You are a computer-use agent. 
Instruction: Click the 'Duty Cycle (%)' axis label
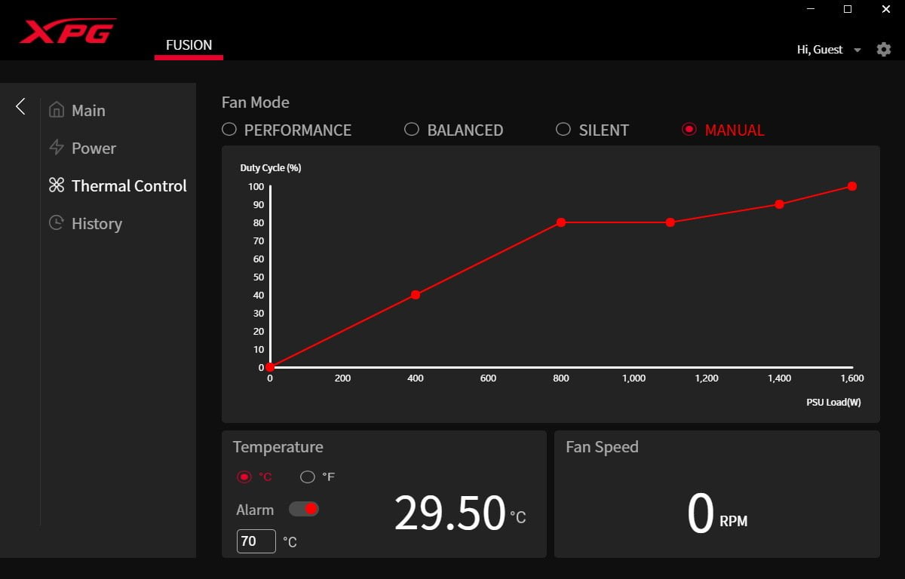[x=271, y=168]
